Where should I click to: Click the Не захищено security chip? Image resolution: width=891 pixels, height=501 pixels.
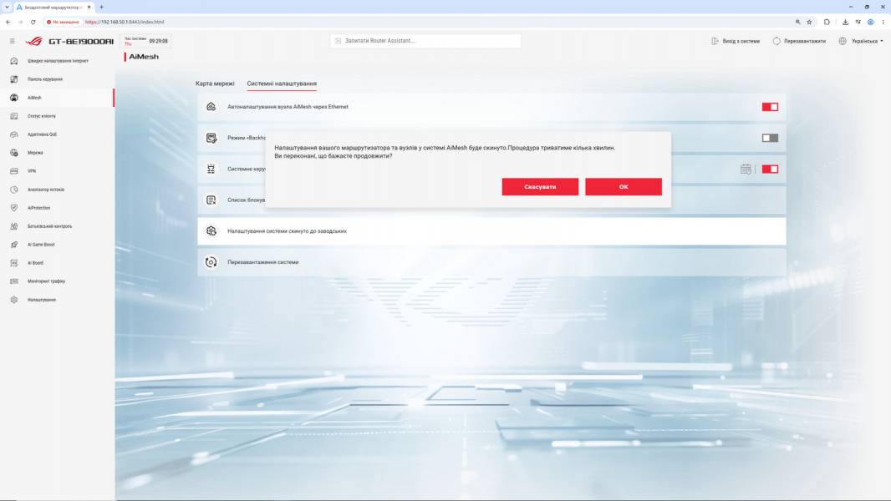click(63, 23)
